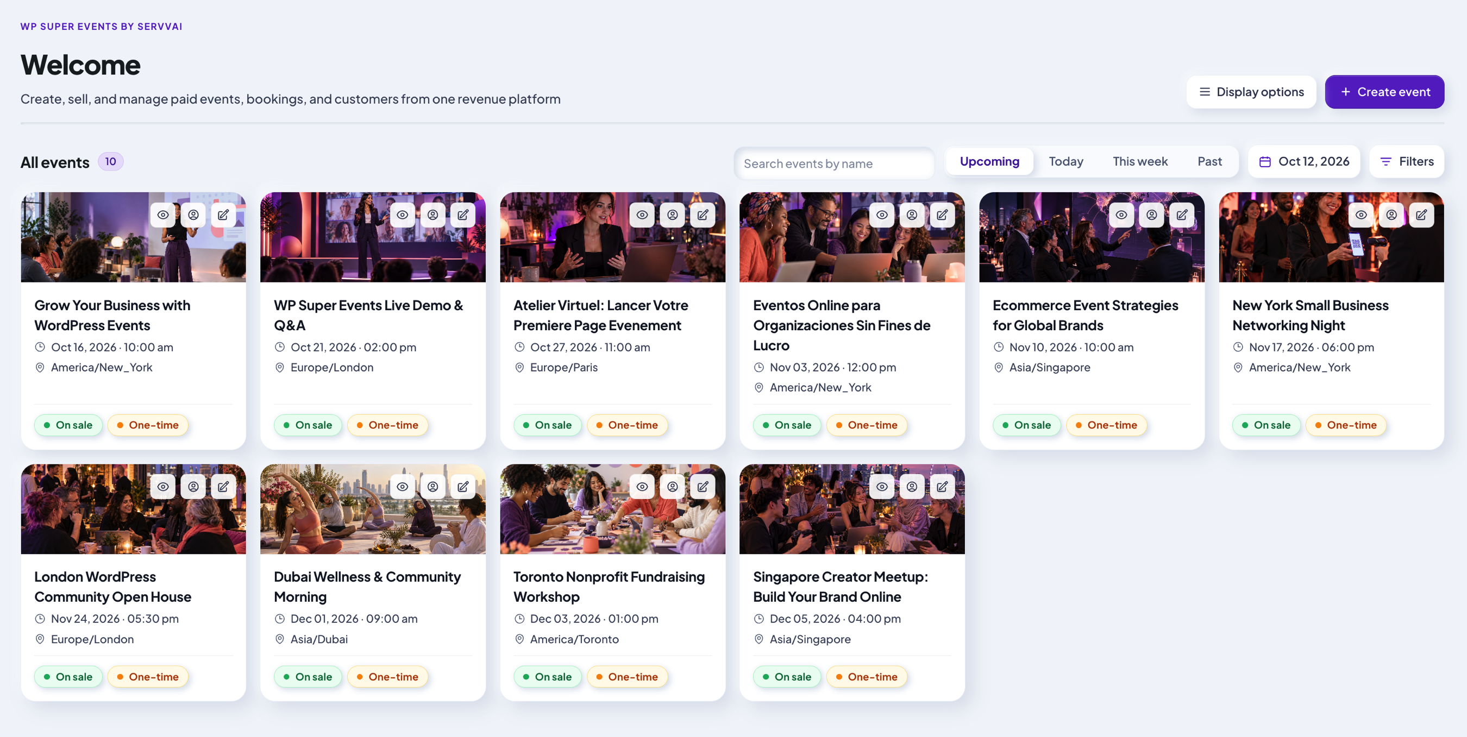Preview Singapore Creator Meetup with eye icon
The image size is (1467, 737).
pos(882,487)
